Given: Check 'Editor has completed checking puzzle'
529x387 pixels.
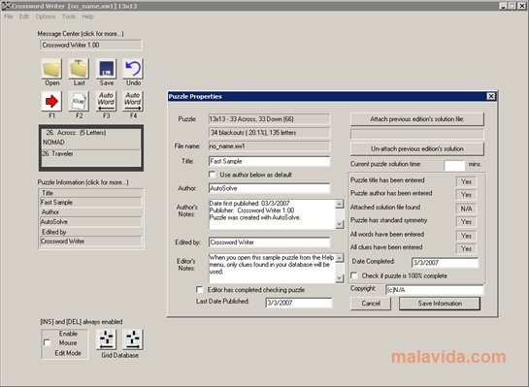Looking at the screenshot, I should 199,290.
